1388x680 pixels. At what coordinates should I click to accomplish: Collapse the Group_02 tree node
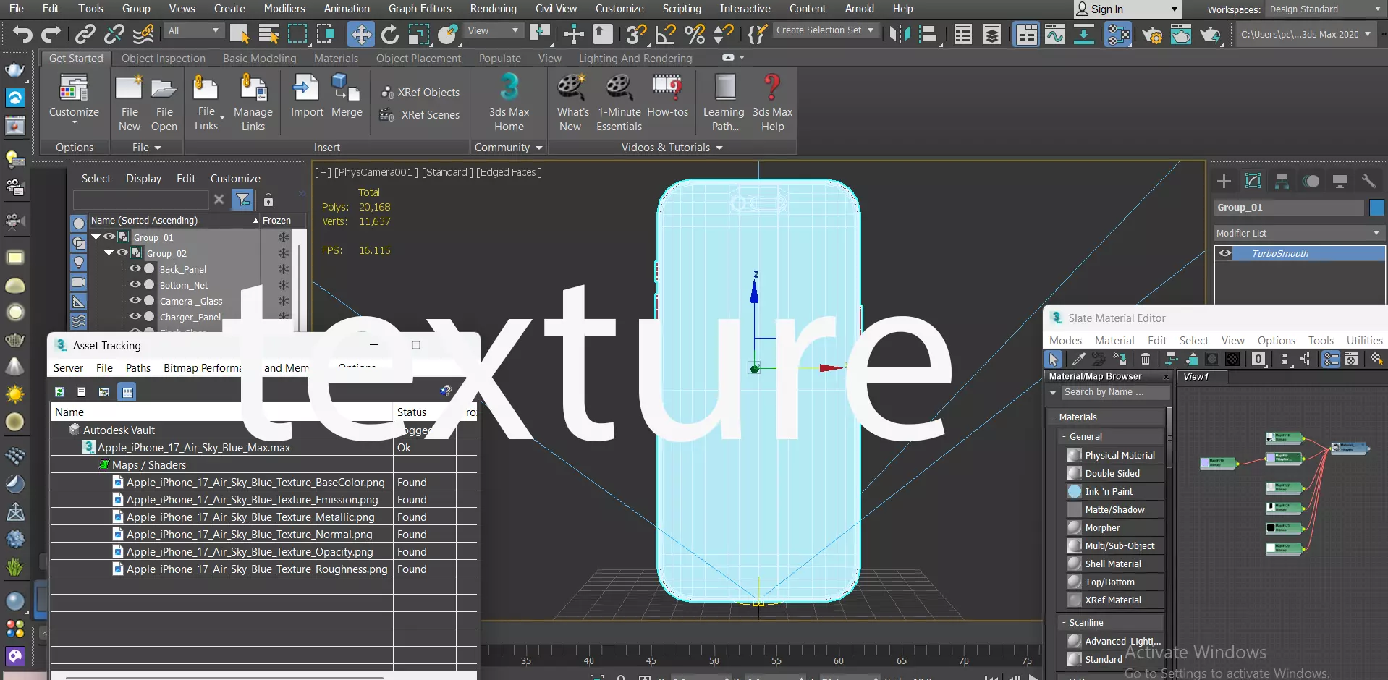tap(109, 252)
